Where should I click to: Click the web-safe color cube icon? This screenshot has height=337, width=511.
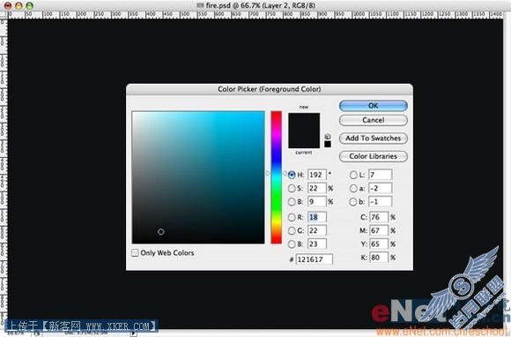pyautogui.click(x=328, y=137)
